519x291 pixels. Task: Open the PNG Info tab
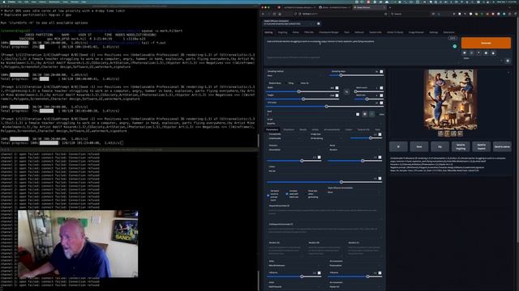coord(309,32)
